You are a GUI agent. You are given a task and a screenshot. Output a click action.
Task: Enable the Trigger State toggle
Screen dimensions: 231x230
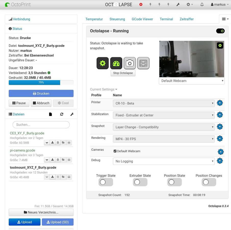106,182
